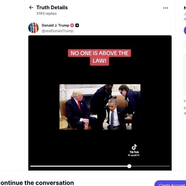Click the "Continue the conversation" banner heading
The image size is (186, 186).
click(x=37, y=183)
